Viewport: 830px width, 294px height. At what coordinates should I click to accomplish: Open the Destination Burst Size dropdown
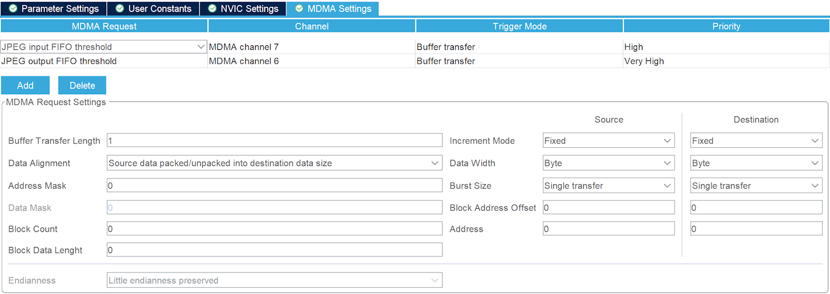(756, 185)
